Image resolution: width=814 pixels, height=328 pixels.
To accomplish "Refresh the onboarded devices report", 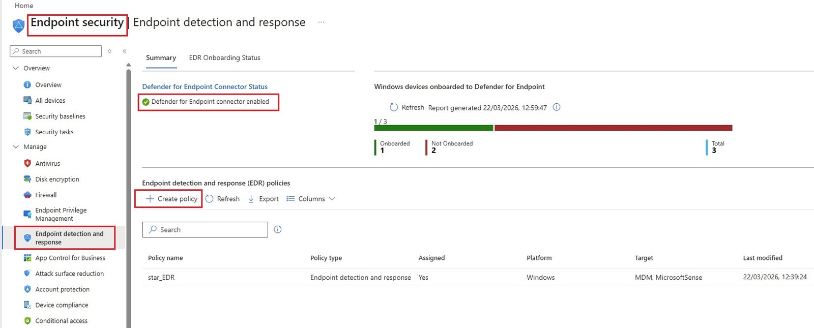I will tap(406, 107).
